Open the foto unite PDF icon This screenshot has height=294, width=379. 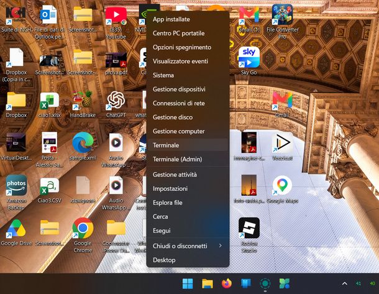coord(249,185)
